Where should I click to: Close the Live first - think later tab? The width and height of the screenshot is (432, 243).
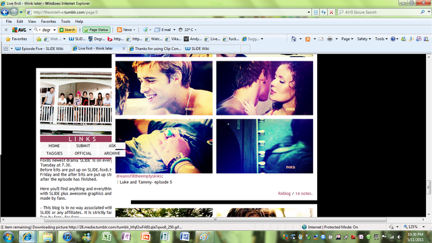click(x=124, y=49)
